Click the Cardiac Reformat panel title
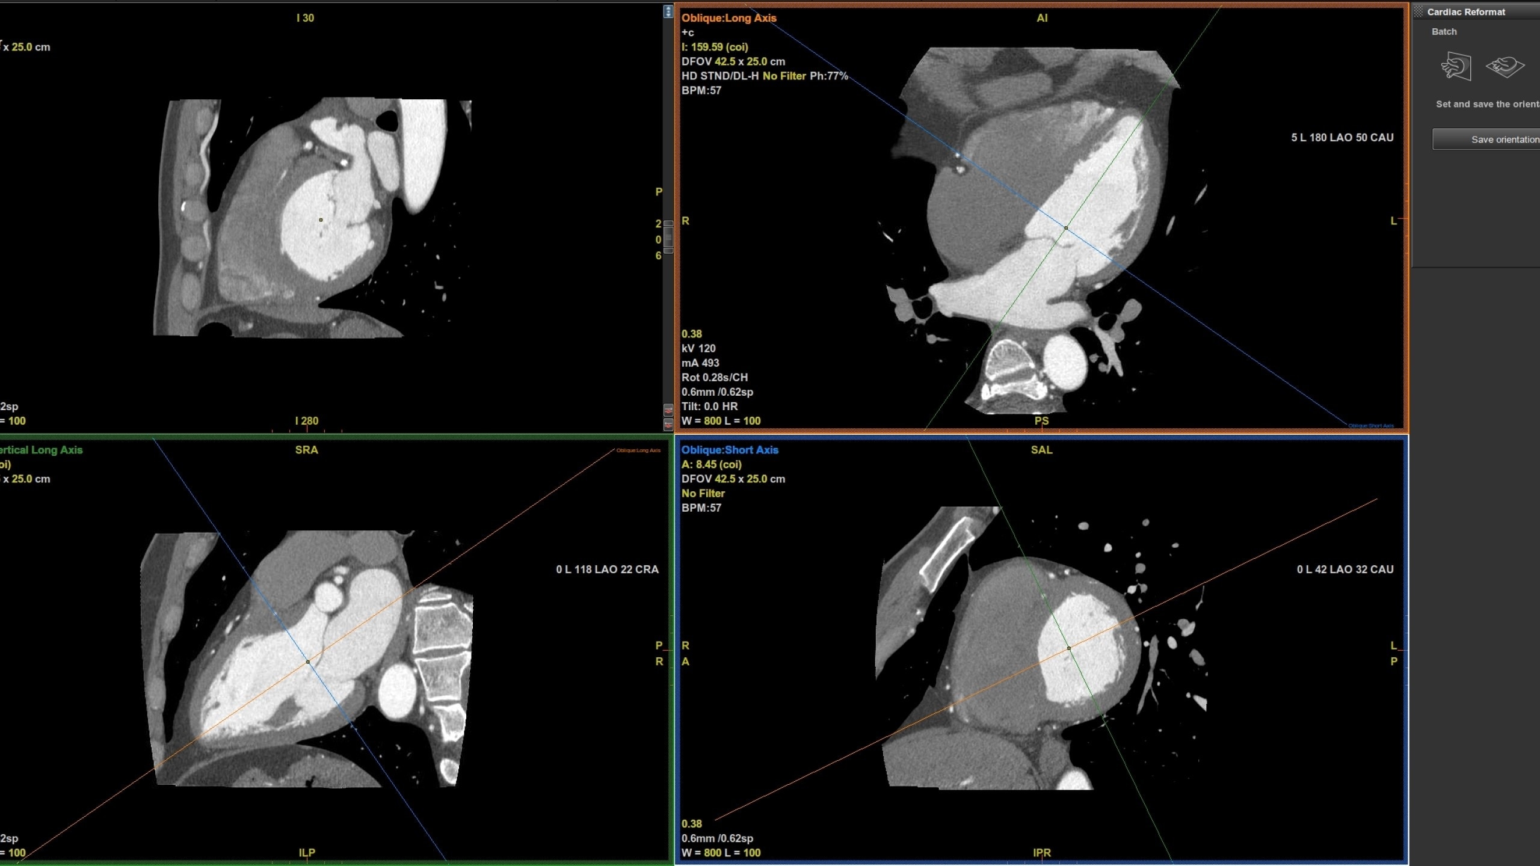This screenshot has height=866, width=1540. pos(1465,11)
